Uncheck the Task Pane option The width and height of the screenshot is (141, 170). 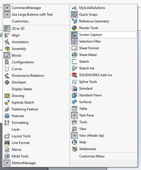[74, 115]
